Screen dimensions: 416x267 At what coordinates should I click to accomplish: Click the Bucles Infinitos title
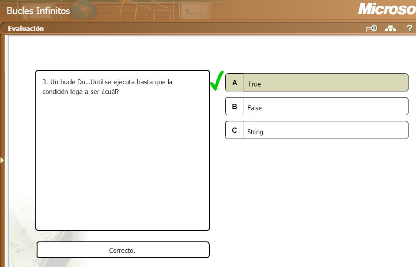38,11
